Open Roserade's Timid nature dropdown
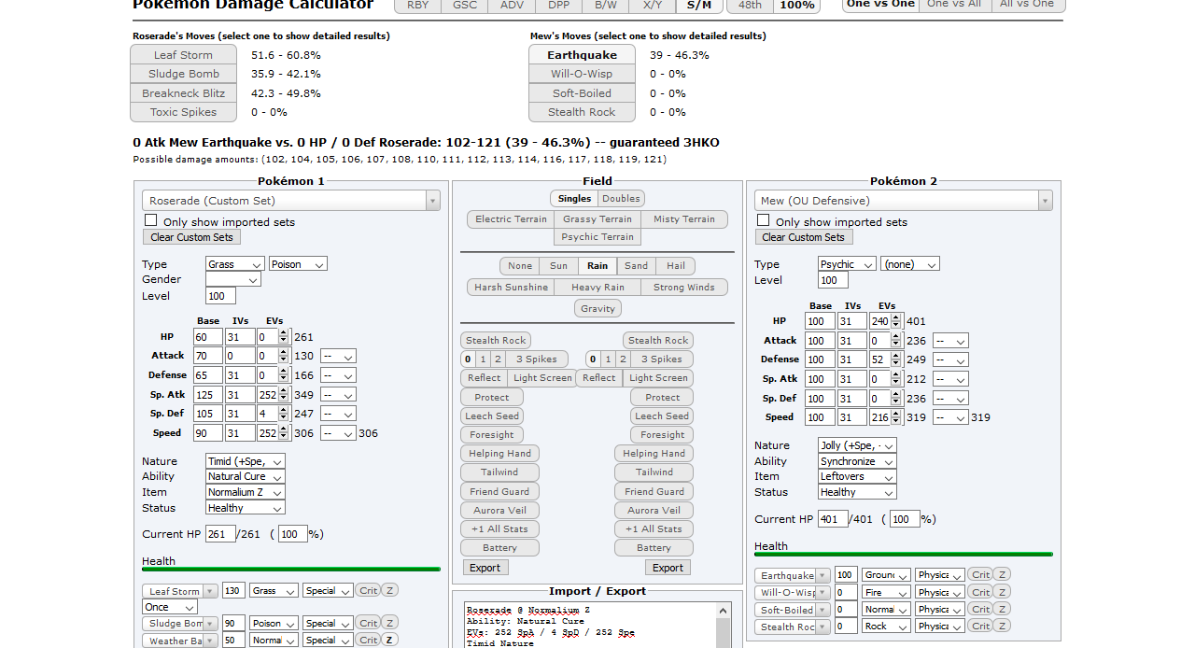Viewport: 1195px width, 648px height. point(246,461)
